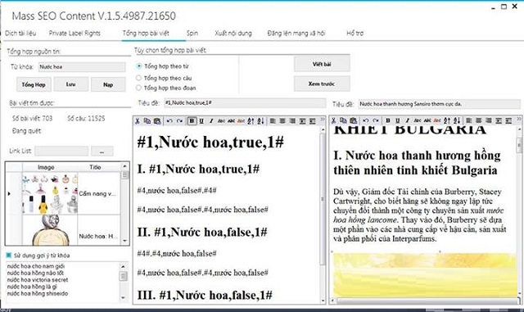This screenshot has width=524, height=312.
Task: Switch to 'Đăng lên mạng xã hội' tab
Action: point(296,33)
